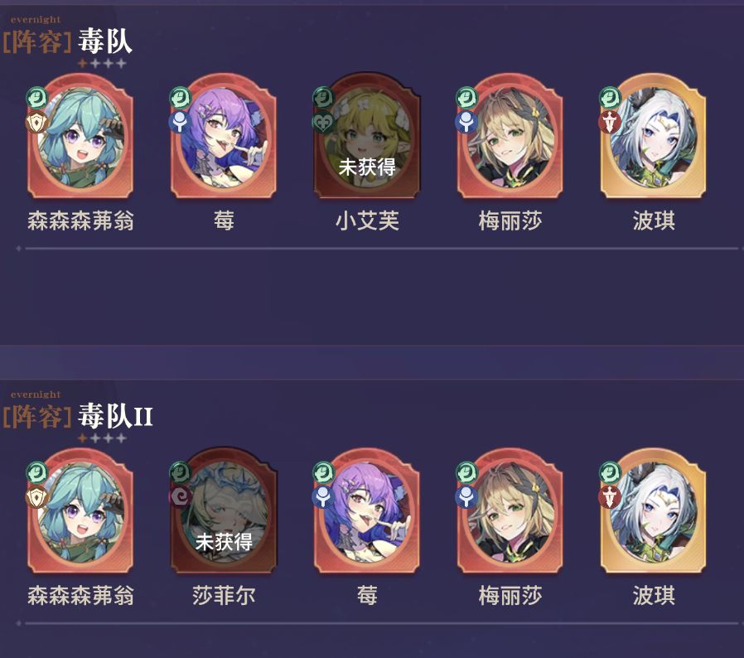Select 梅丽莎 portrait in first team
The width and height of the screenshot is (744, 658).
click(510, 136)
